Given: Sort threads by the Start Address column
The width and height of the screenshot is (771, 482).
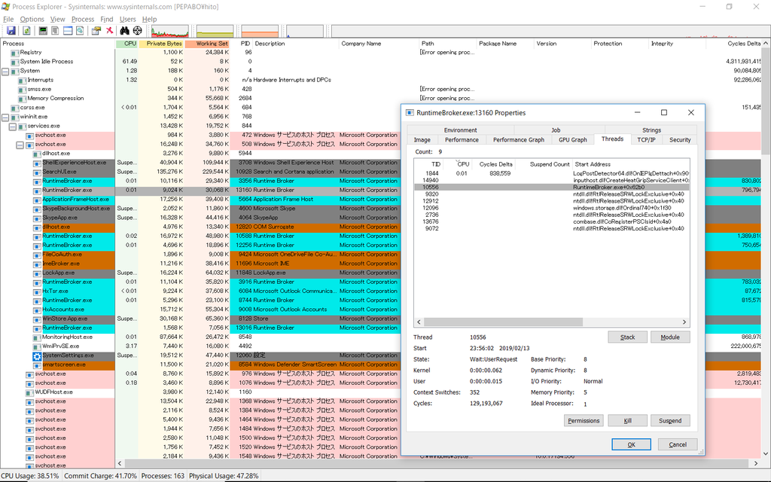Looking at the screenshot, I should point(630,164).
